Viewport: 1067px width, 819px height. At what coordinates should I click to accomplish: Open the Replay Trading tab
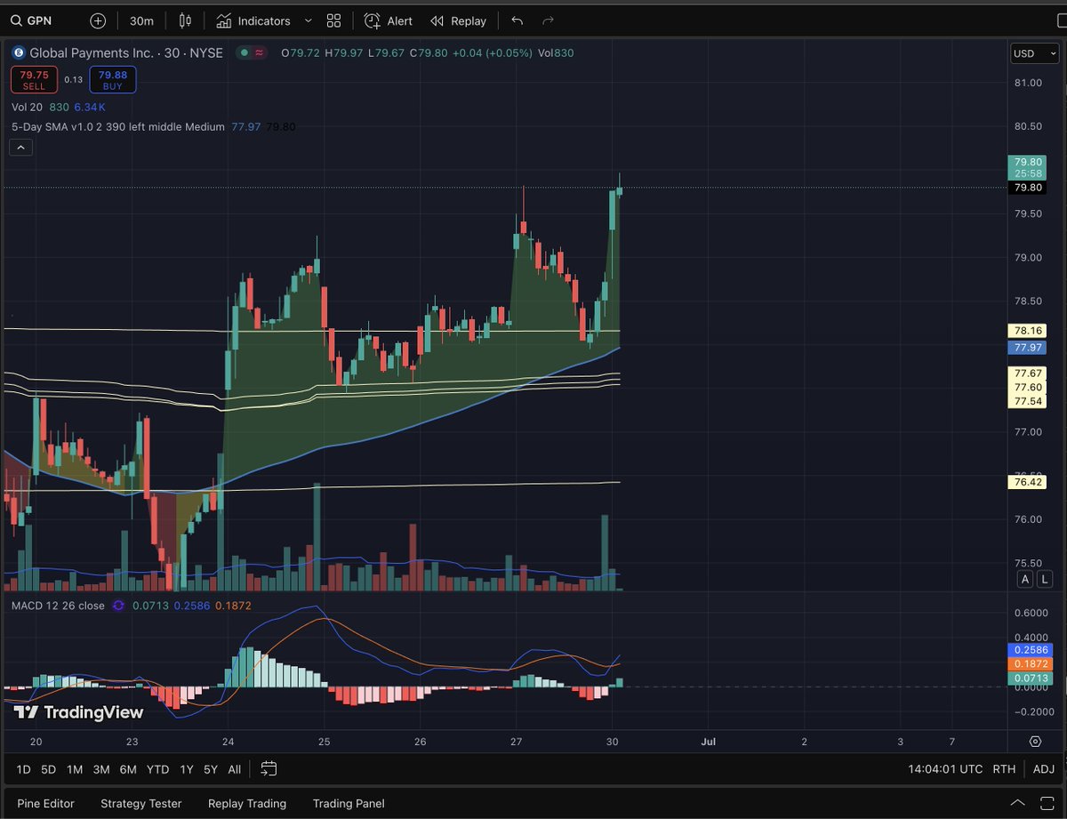[247, 803]
